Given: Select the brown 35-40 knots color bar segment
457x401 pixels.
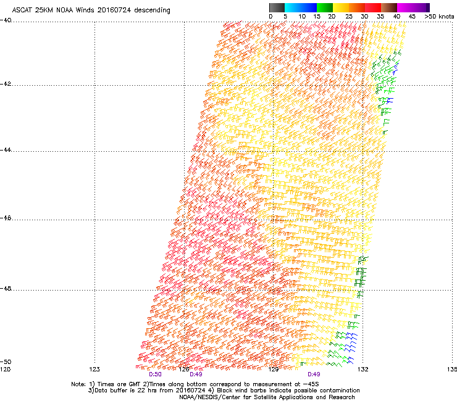Looking at the screenshot, I should pyautogui.click(x=389, y=7).
